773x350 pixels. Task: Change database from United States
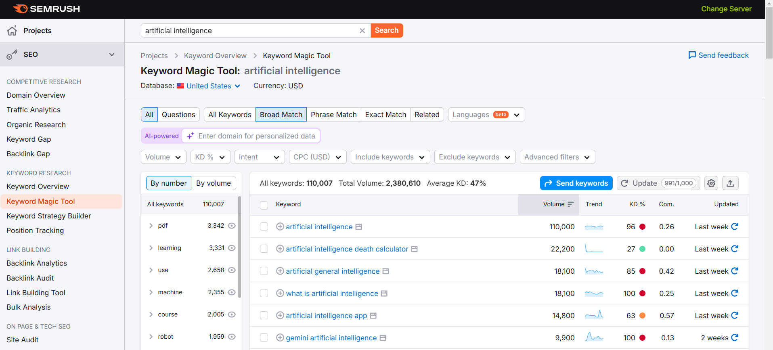209,86
